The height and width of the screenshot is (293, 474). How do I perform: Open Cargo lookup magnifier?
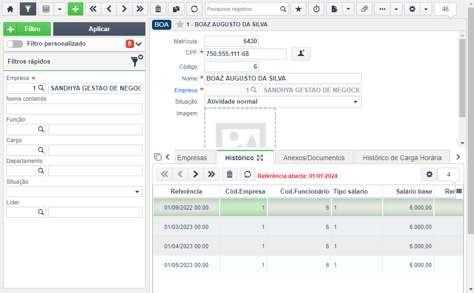(x=41, y=150)
